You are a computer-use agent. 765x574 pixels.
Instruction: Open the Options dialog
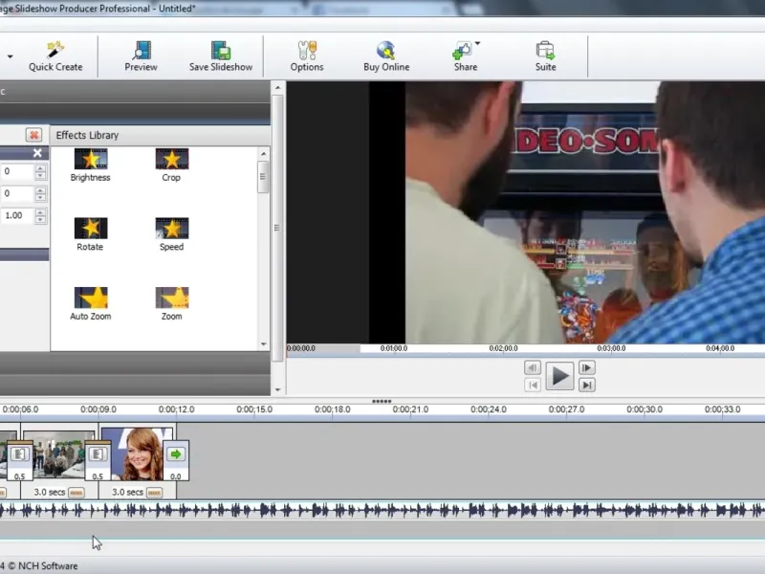307,51
